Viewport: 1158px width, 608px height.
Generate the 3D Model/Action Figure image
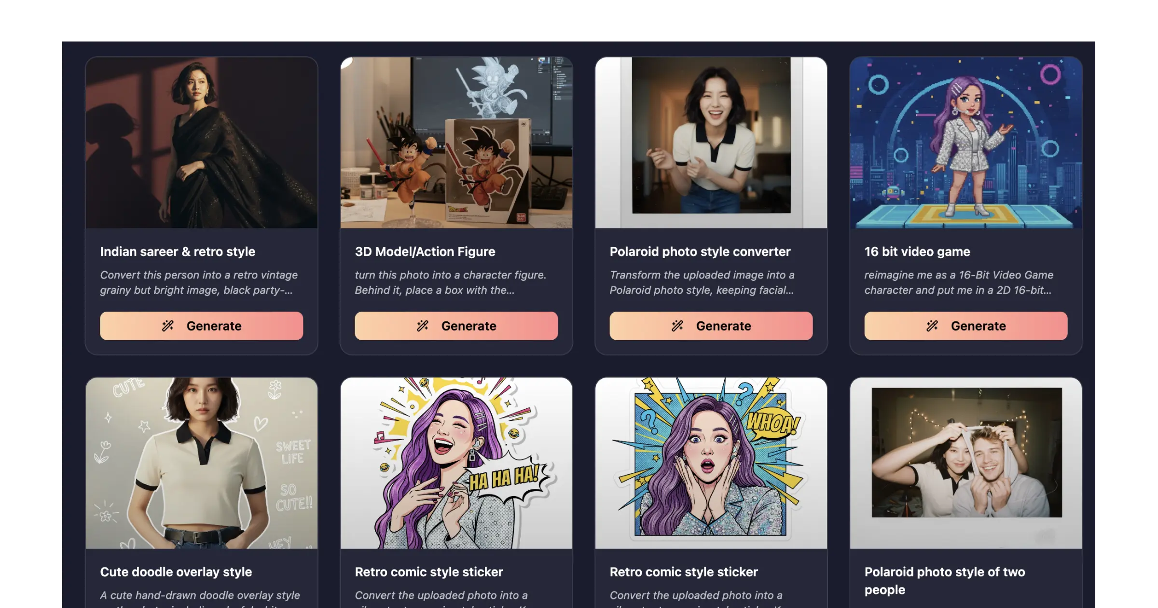[456, 326]
